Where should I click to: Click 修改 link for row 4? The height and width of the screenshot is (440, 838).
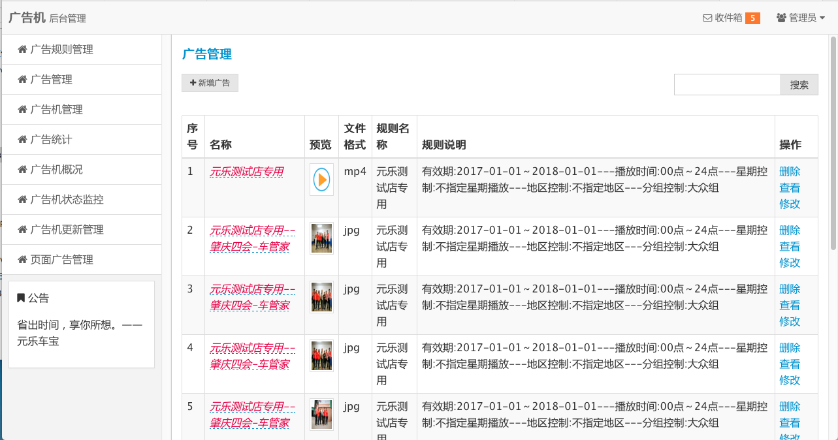tap(789, 380)
